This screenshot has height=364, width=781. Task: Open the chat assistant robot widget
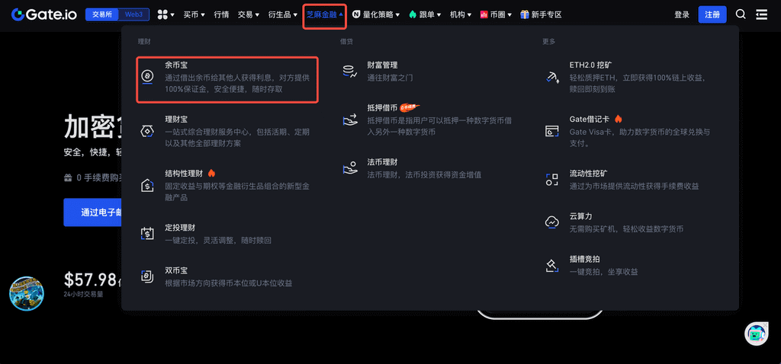(x=756, y=334)
